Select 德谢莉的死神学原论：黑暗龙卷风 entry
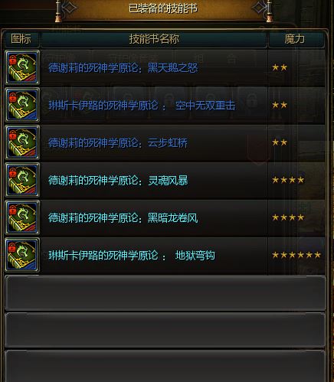The image size is (334, 382). pyautogui.click(x=123, y=218)
